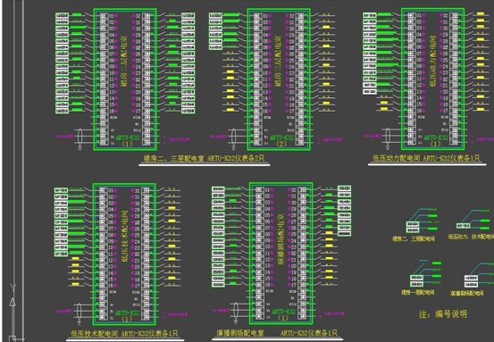This screenshot has height=342, width=494.
Task: Click the 演播剧场配电室 ARTU-K32仪表各1只 caption
Action: (277, 332)
